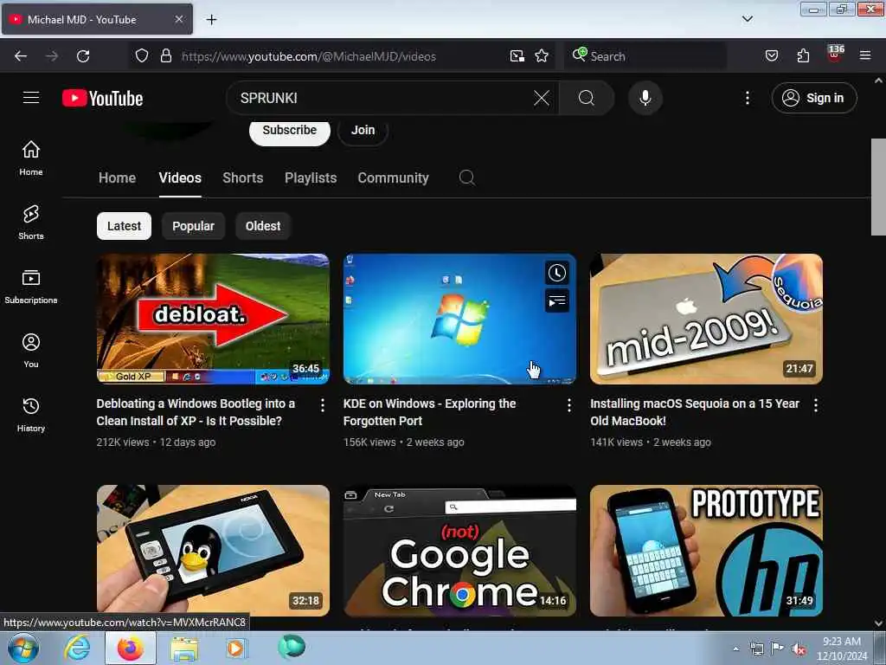
Task: Sort videos by Popular
Action: pos(193,226)
